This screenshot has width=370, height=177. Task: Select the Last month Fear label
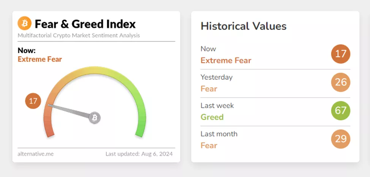[209, 145]
